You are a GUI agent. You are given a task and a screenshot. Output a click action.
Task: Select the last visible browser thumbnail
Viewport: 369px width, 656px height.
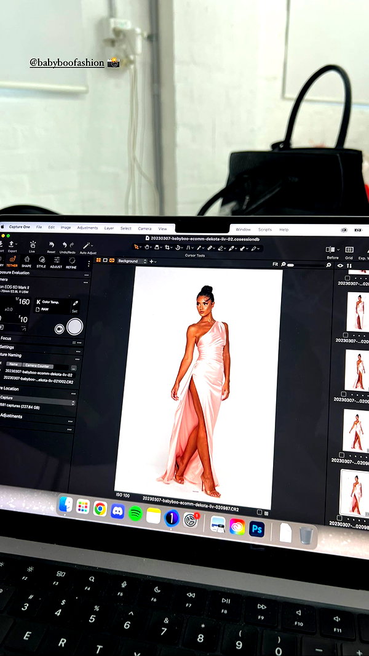pyautogui.click(x=355, y=492)
